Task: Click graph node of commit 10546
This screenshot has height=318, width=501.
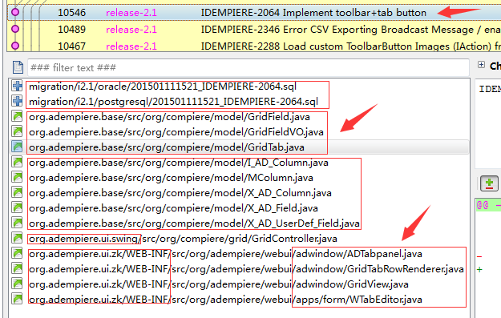Action: [x=15, y=12]
